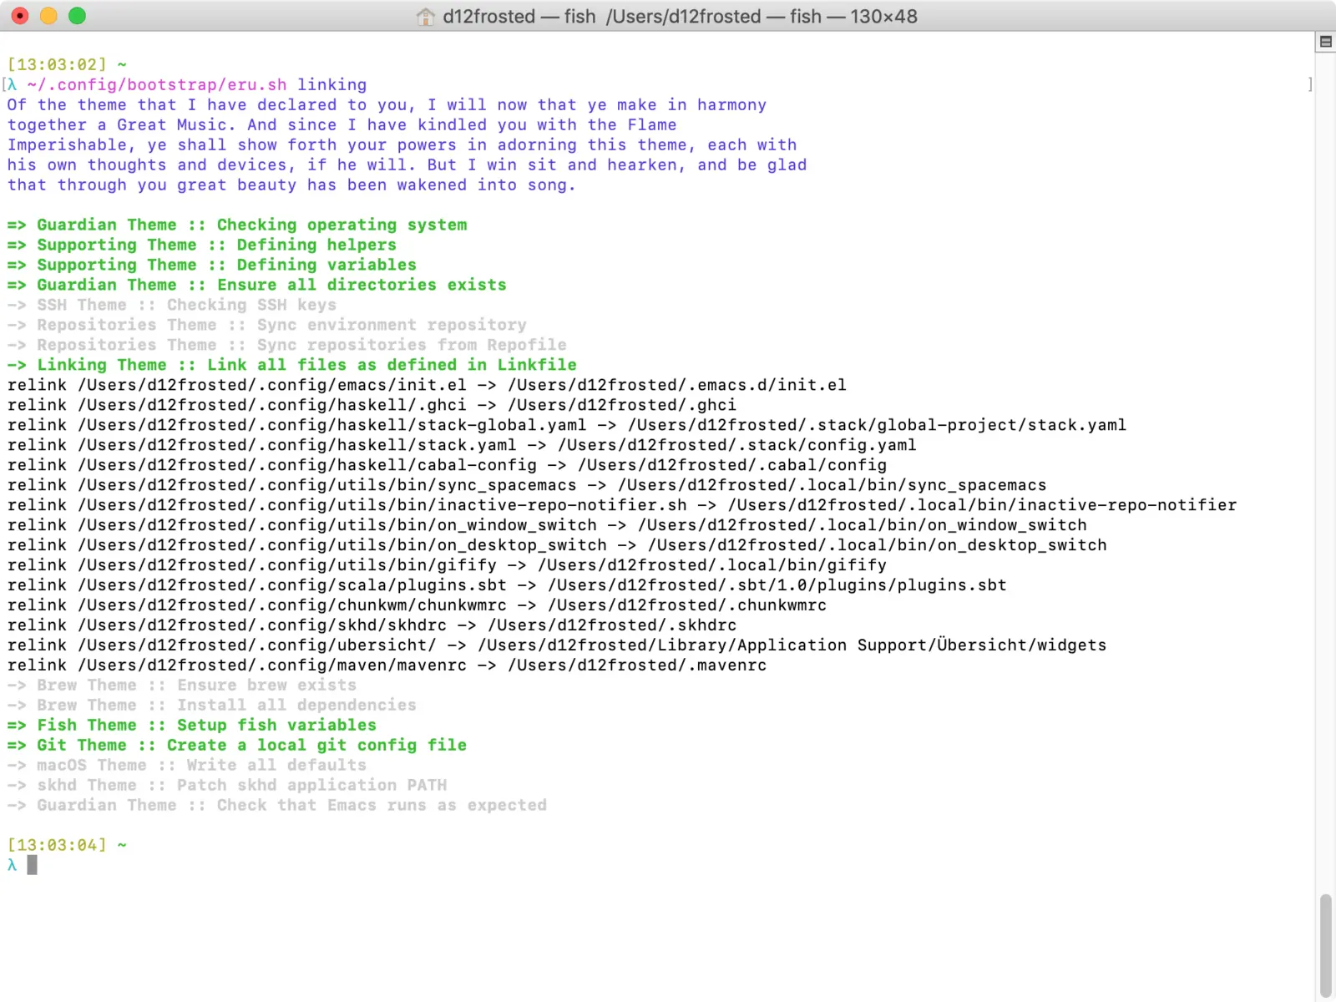1336x1002 pixels.
Task: Click the [13:03:02] timestamp prompt
Action: pyautogui.click(x=57, y=65)
